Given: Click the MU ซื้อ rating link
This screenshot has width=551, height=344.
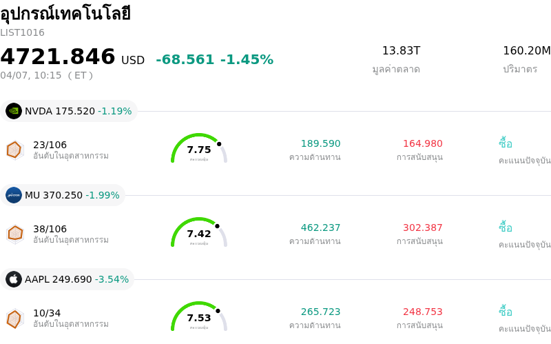Looking at the screenshot, I should click(506, 227).
